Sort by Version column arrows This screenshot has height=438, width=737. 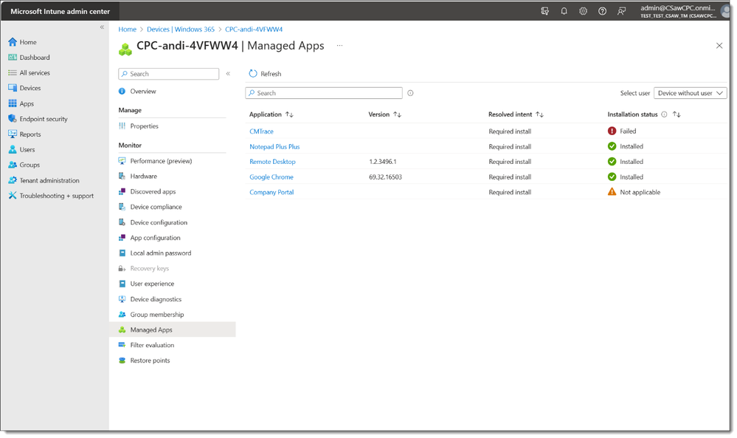(x=397, y=114)
